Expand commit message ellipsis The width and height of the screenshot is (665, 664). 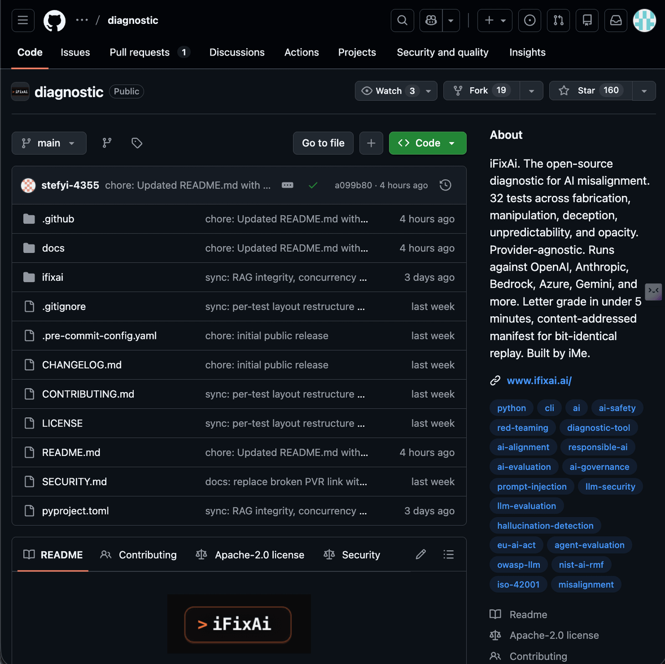coord(288,185)
